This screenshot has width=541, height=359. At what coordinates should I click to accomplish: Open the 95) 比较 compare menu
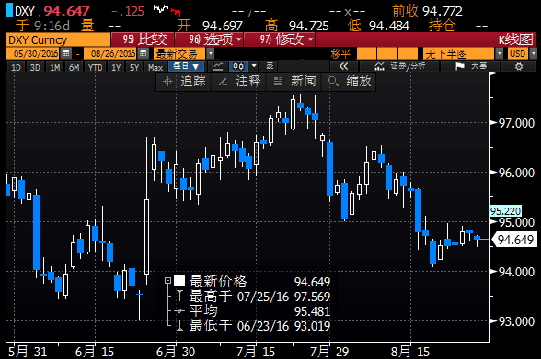pyautogui.click(x=144, y=39)
